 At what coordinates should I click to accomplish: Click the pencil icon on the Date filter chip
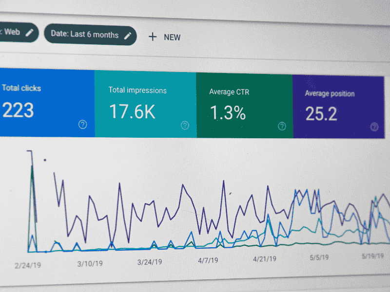click(128, 35)
